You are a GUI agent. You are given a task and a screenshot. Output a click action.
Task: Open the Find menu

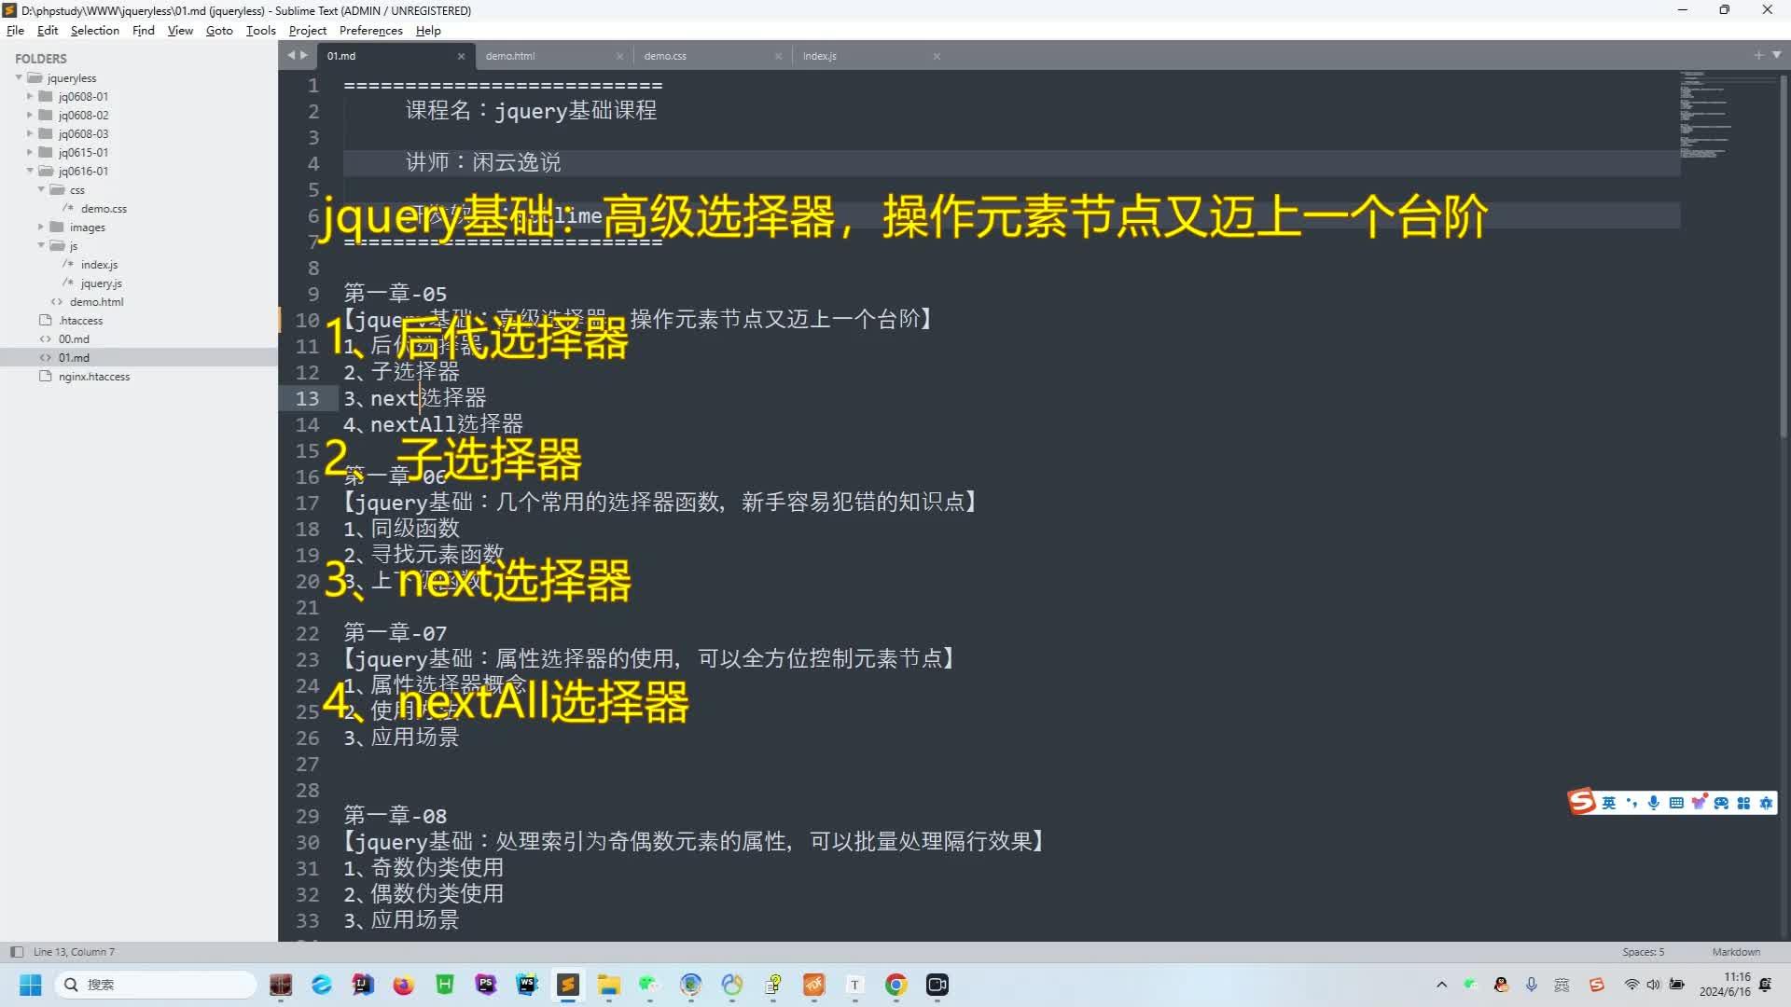pos(144,30)
